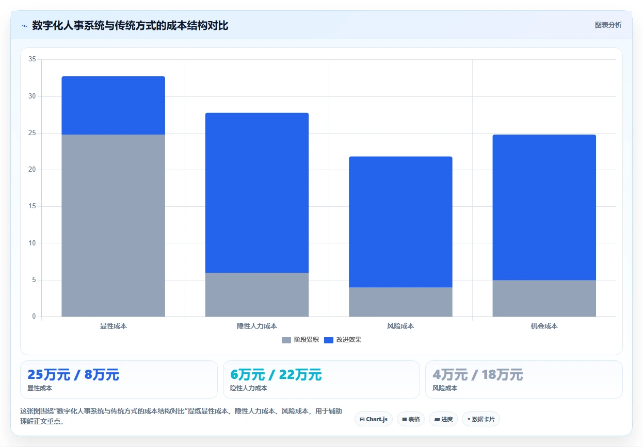Screen dimensions: 643x447
Task: Click the y-axis value 0
Action: 34,317
